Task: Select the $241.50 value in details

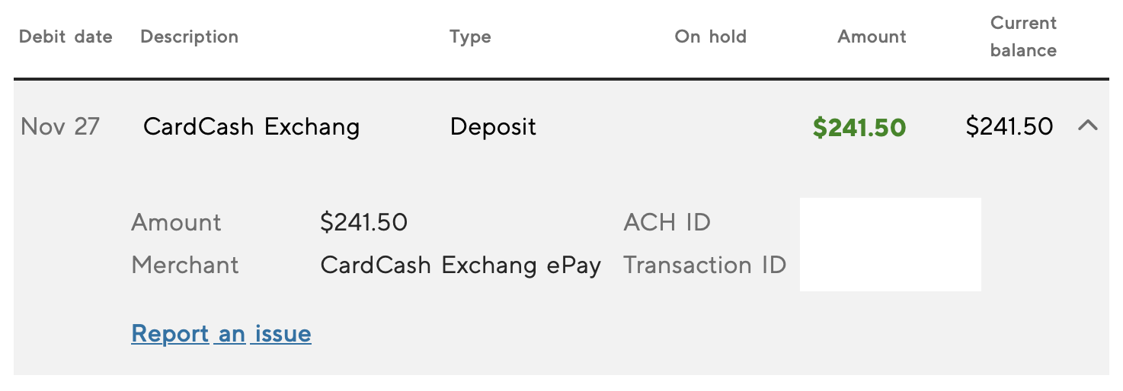Action: (x=364, y=222)
